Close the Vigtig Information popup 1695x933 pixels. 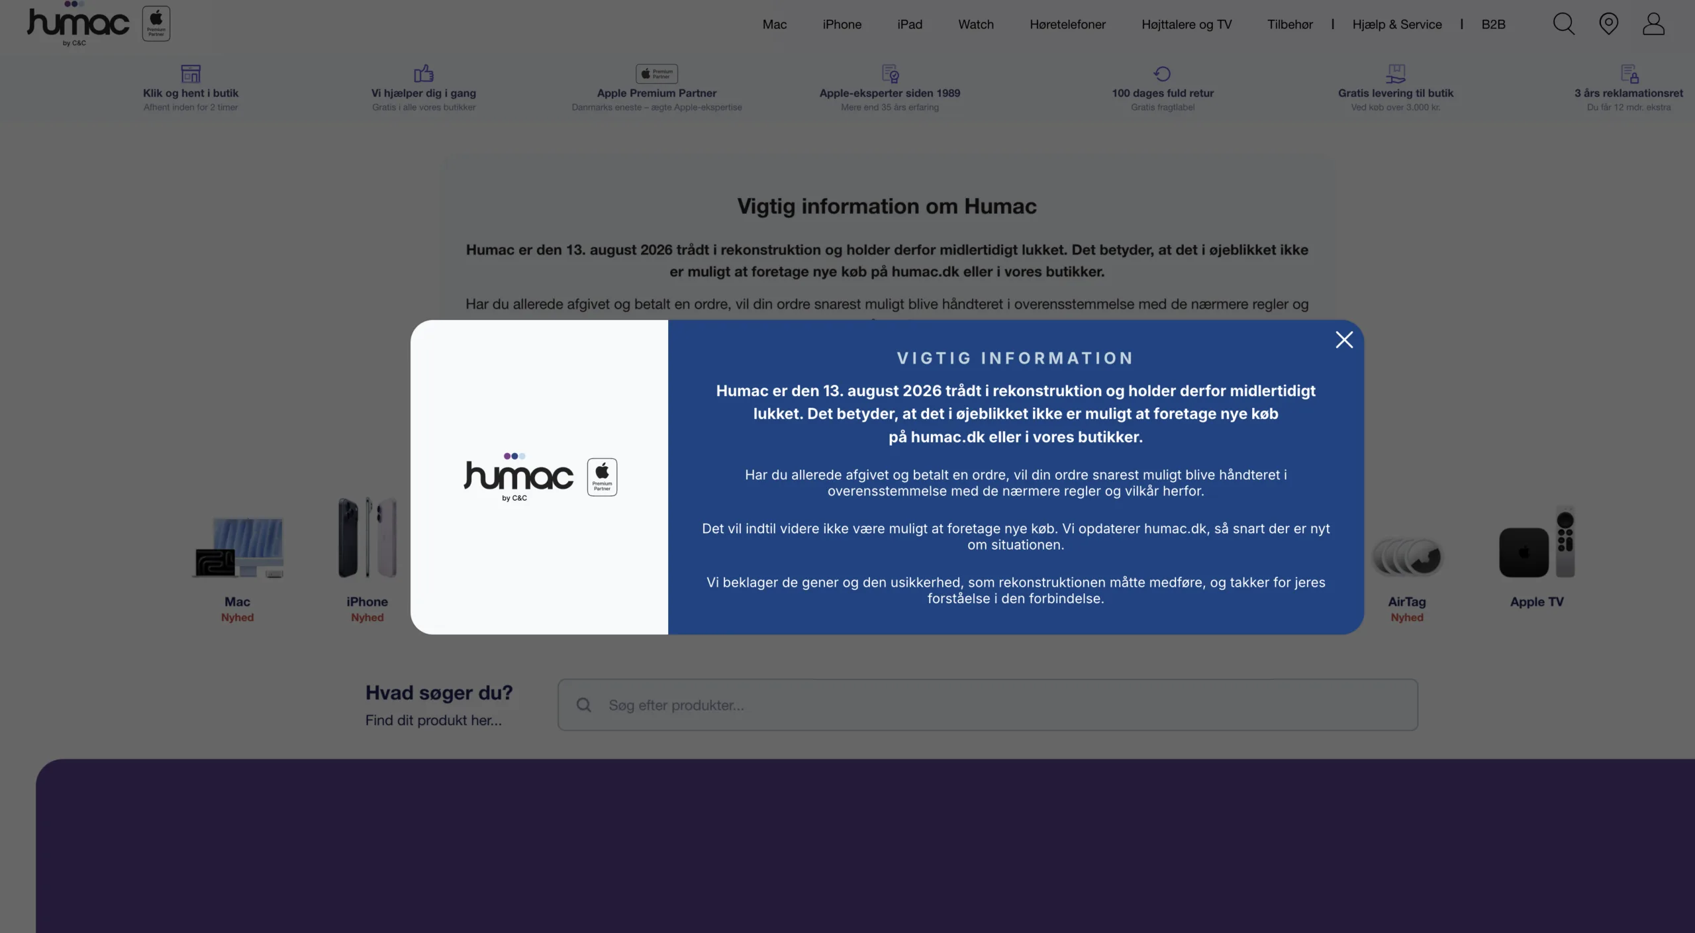(x=1343, y=340)
